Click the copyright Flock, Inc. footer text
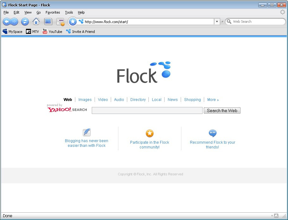The height and width of the screenshot is (220, 288). click(150, 174)
